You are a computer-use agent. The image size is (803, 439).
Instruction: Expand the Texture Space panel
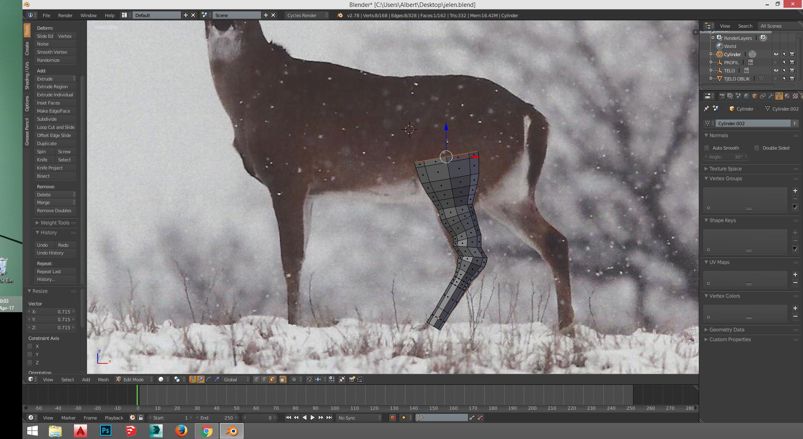point(725,169)
